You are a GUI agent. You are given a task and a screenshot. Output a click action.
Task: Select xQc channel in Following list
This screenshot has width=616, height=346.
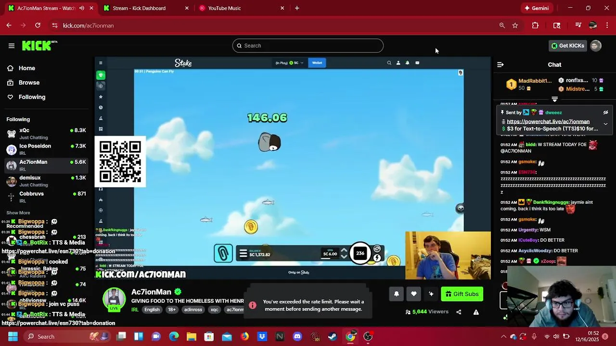tap(46, 134)
